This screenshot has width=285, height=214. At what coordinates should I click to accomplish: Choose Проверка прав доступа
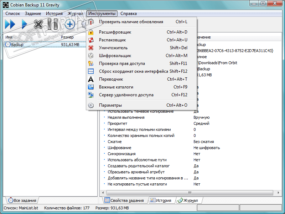(x=141, y=63)
